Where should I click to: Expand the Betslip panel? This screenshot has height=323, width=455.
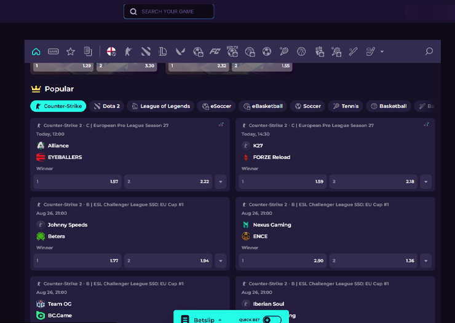coord(220,319)
